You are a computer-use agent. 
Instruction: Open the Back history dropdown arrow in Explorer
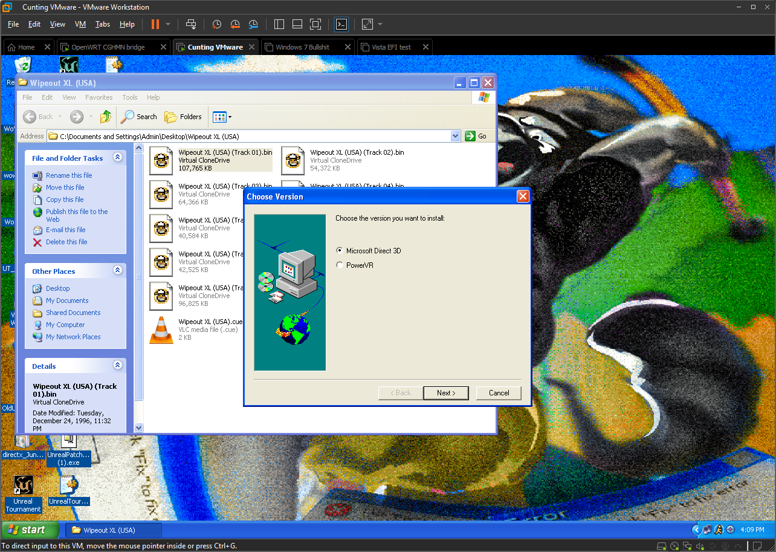59,117
